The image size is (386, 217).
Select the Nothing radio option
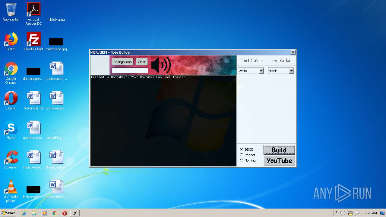pos(248,160)
